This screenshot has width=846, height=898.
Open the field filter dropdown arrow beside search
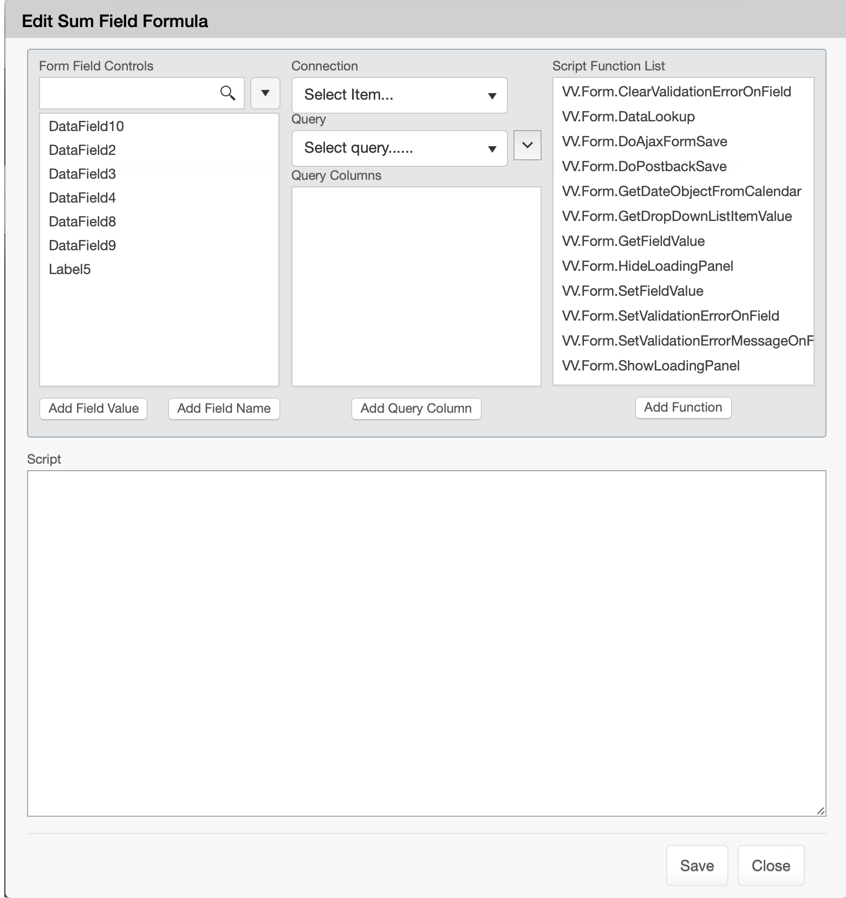pos(265,93)
